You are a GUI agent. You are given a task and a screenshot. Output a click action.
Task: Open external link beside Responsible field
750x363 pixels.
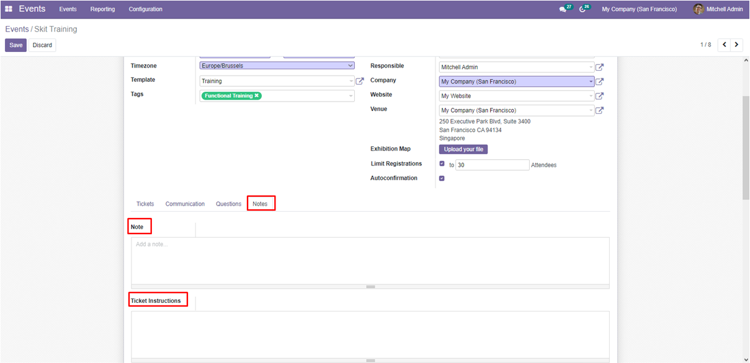tap(599, 68)
